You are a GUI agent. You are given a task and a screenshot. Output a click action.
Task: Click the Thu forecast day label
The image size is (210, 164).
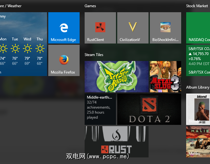point(40,39)
